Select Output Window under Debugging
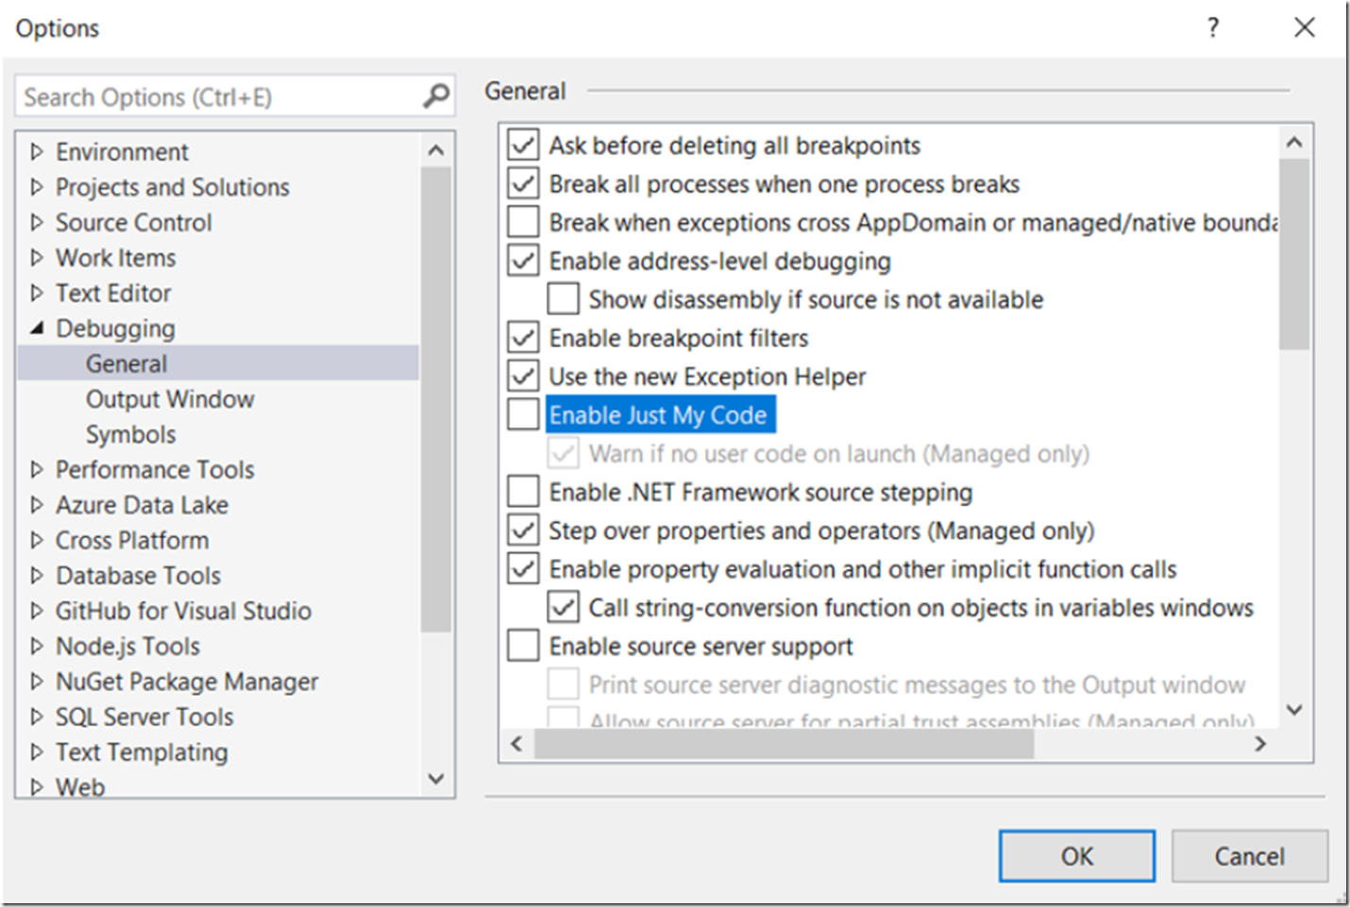This screenshot has width=1350, height=907. [x=170, y=399]
